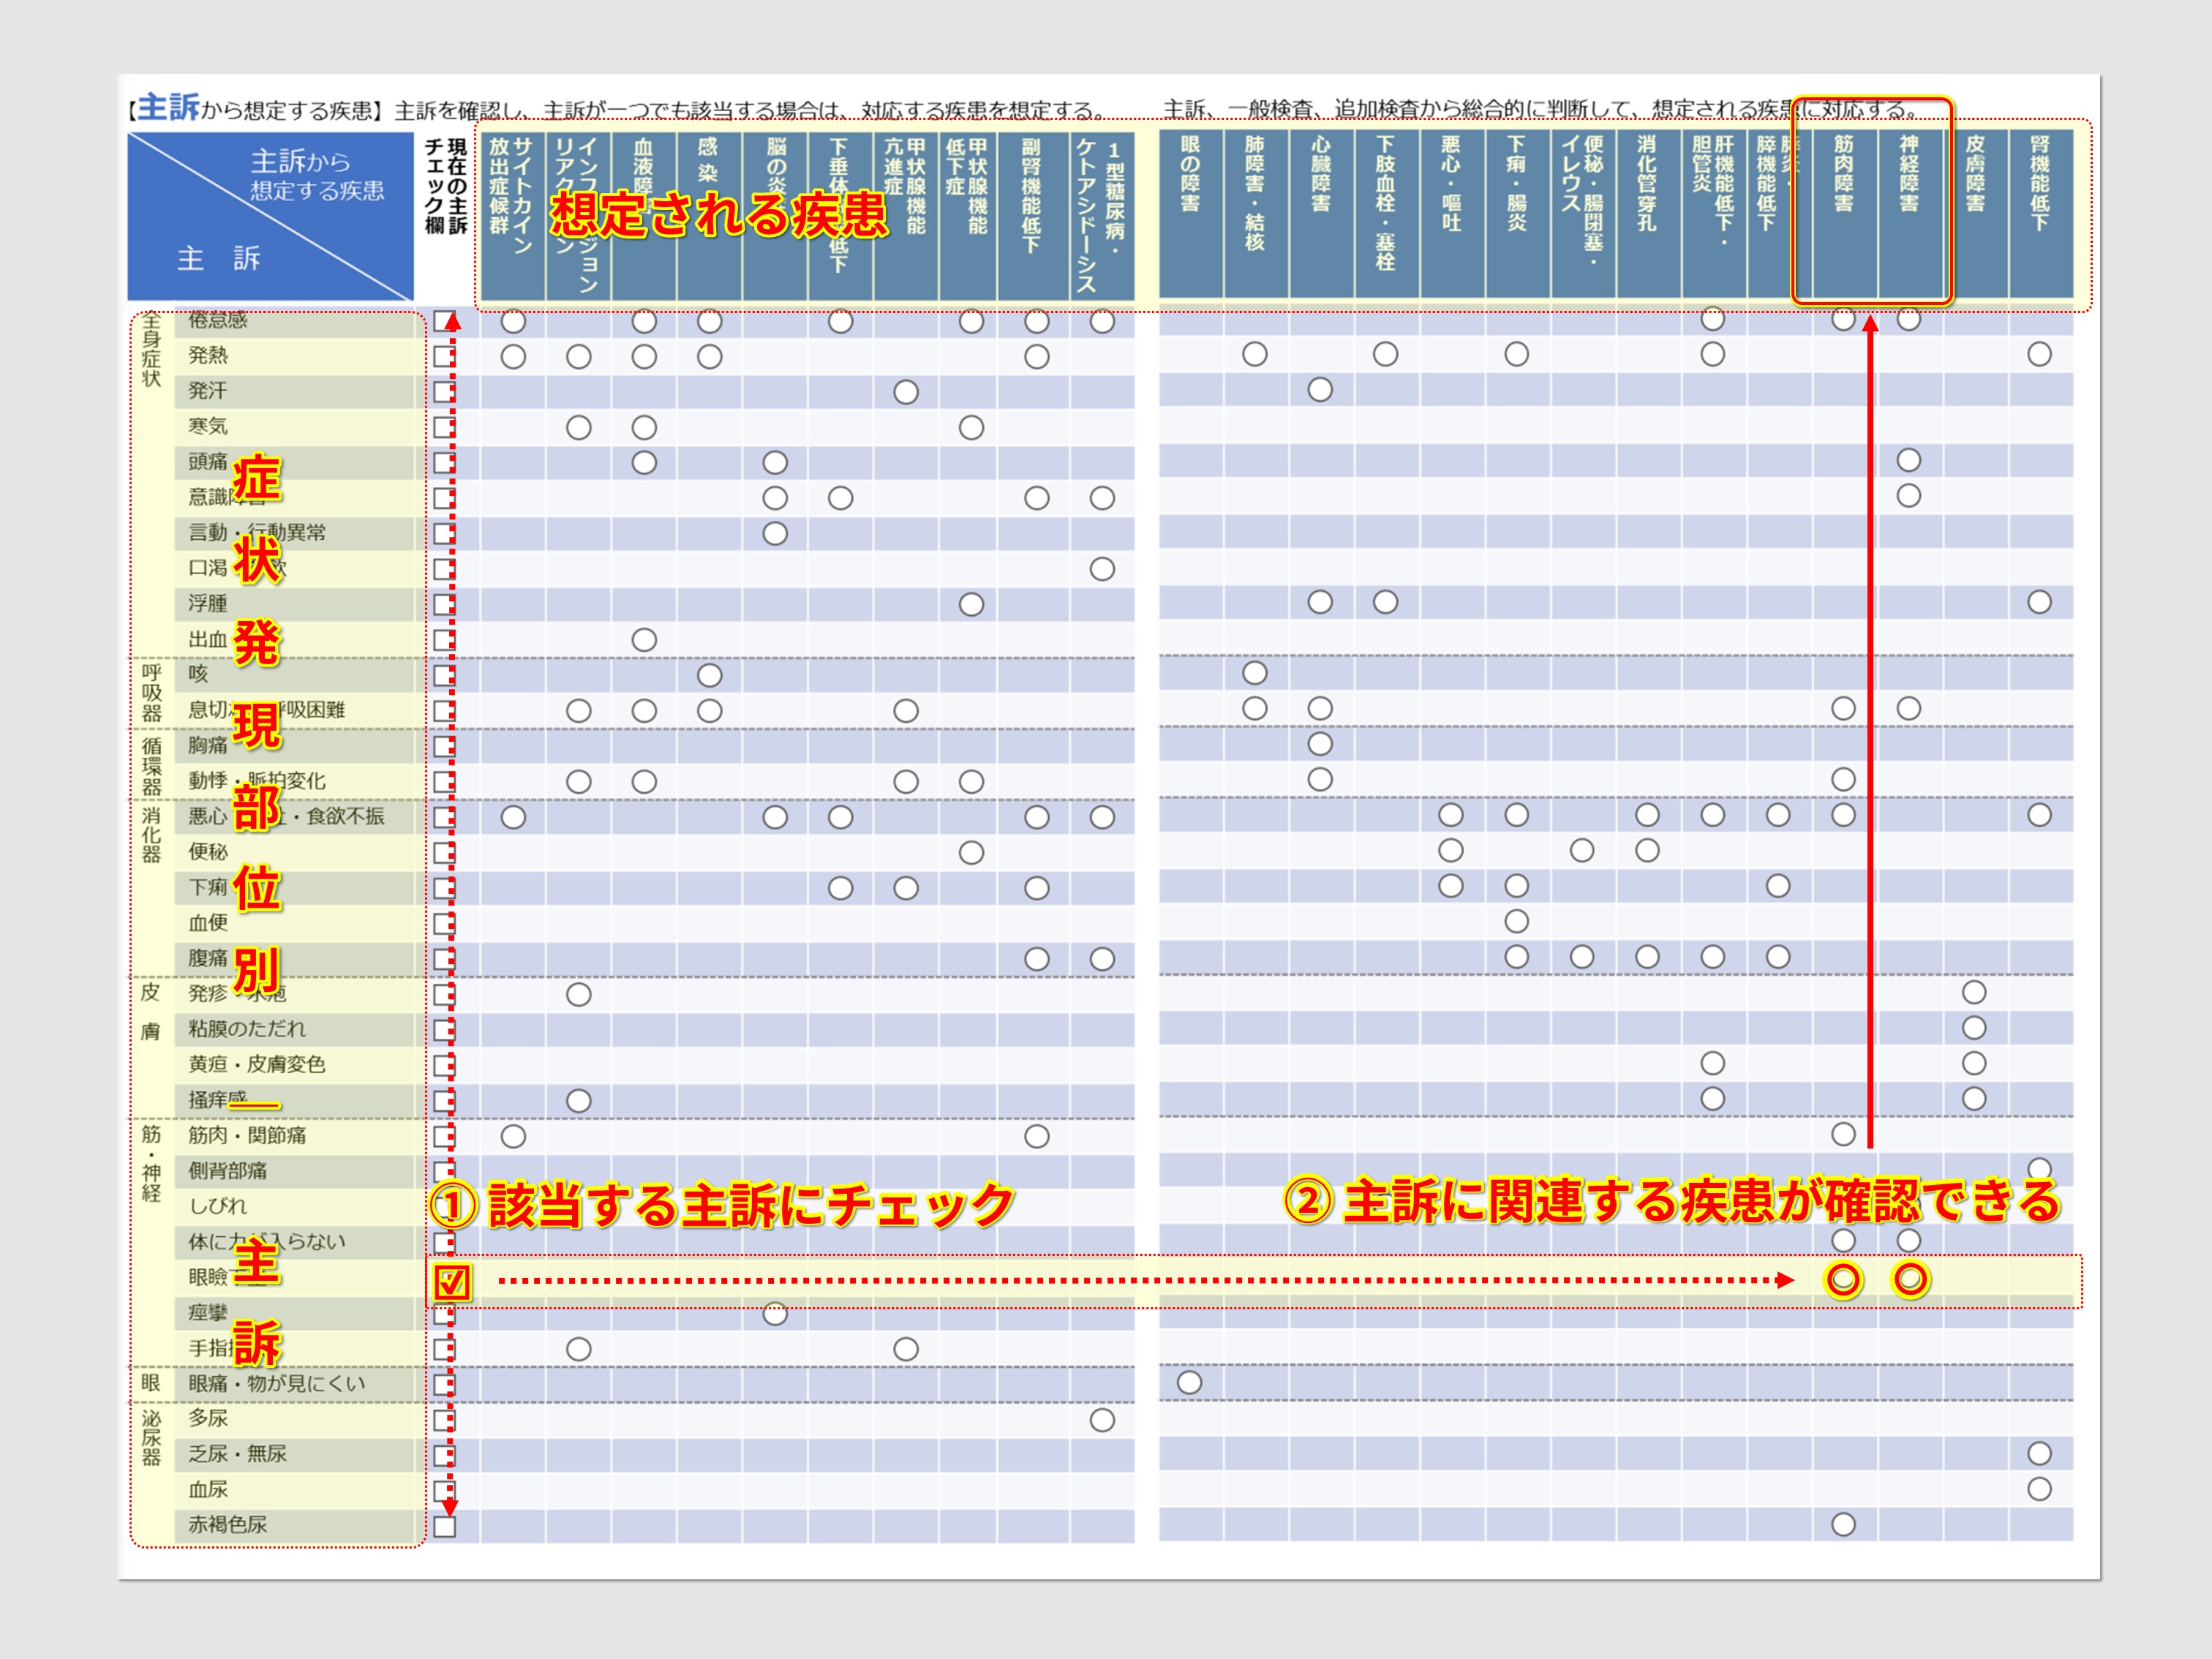The height and width of the screenshot is (1659, 2212).
Task: Click circle for 眼痛 under 眼の障害
Action: point(1189,1383)
